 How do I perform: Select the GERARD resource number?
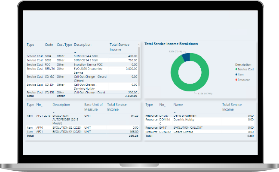click(165, 132)
